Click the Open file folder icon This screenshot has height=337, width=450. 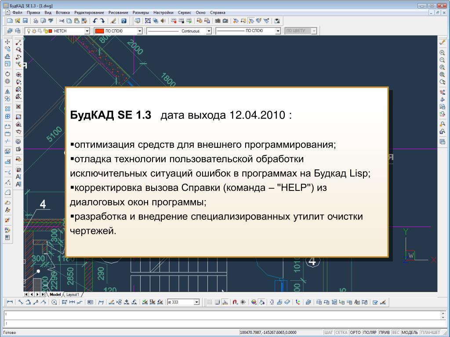pos(18,21)
